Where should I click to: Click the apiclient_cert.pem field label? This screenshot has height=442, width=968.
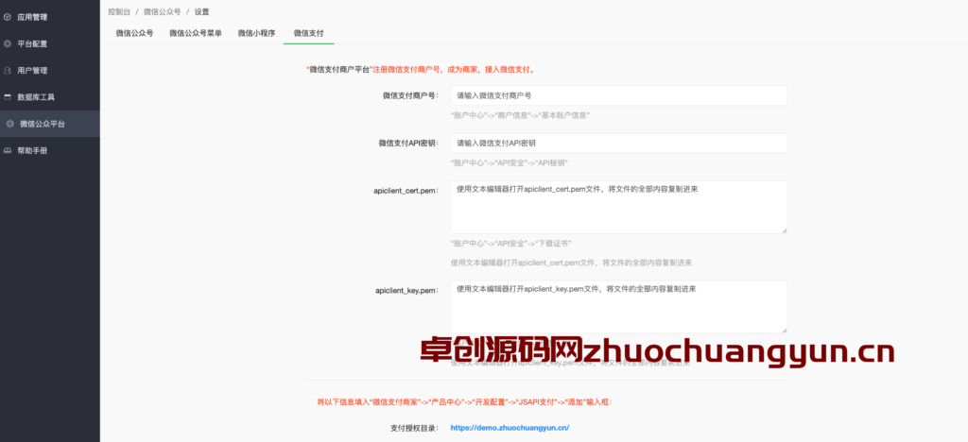click(406, 191)
